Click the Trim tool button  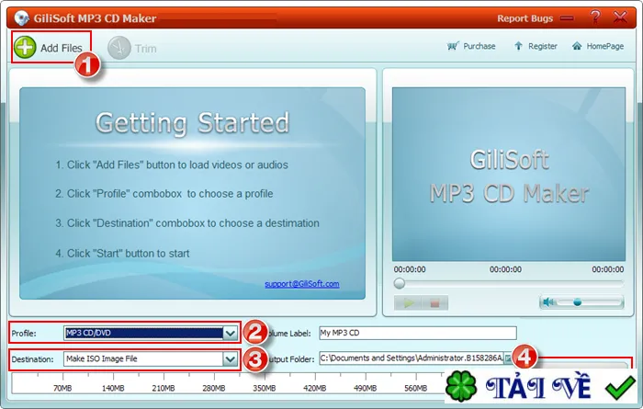132,48
